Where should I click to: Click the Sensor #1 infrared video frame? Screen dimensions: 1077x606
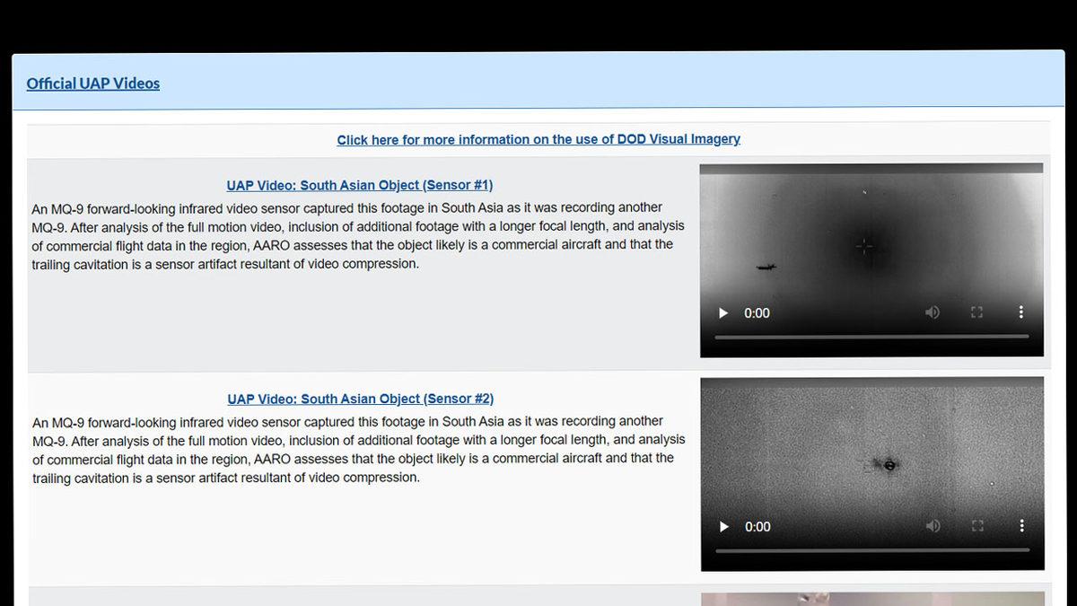(x=871, y=233)
